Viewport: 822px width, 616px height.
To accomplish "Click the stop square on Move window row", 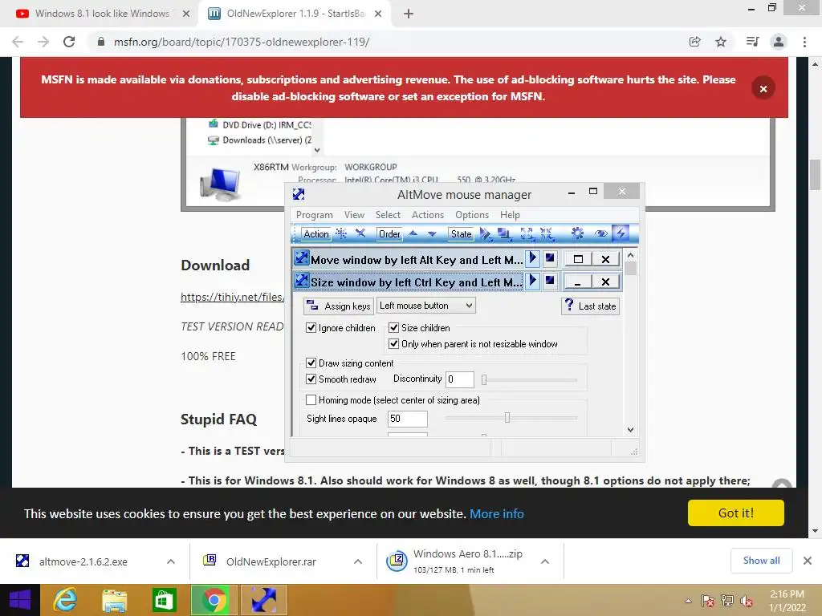I will tap(549, 258).
